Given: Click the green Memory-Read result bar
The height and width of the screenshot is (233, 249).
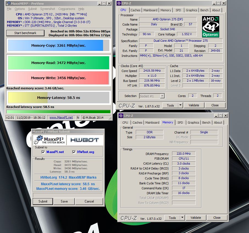Looking at the screenshot, I should tap(59, 63).
